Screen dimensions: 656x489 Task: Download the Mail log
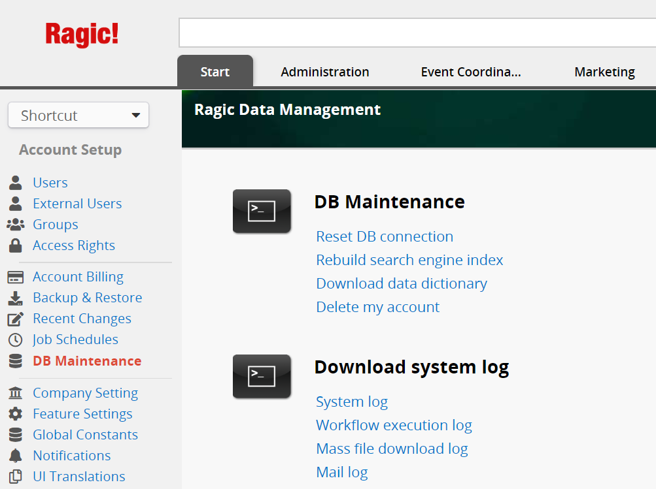[342, 472]
